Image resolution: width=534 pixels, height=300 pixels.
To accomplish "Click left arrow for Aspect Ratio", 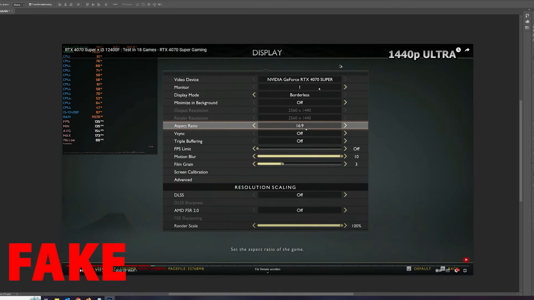I will pyautogui.click(x=254, y=125).
